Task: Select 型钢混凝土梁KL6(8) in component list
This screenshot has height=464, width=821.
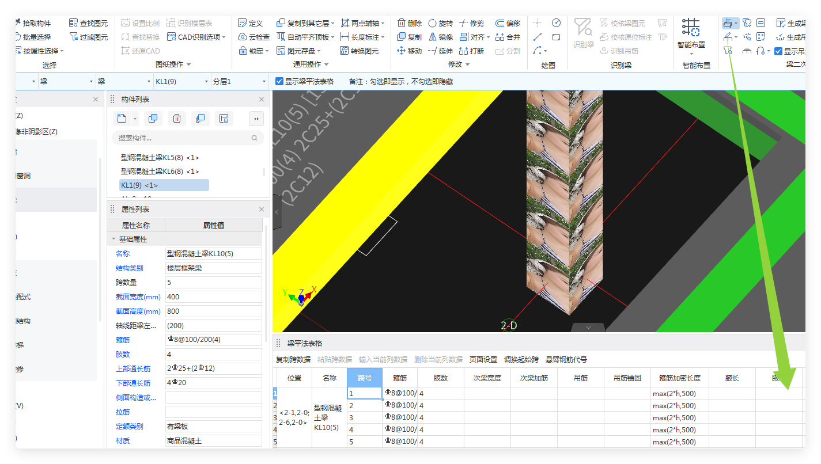Action: pyautogui.click(x=160, y=171)
